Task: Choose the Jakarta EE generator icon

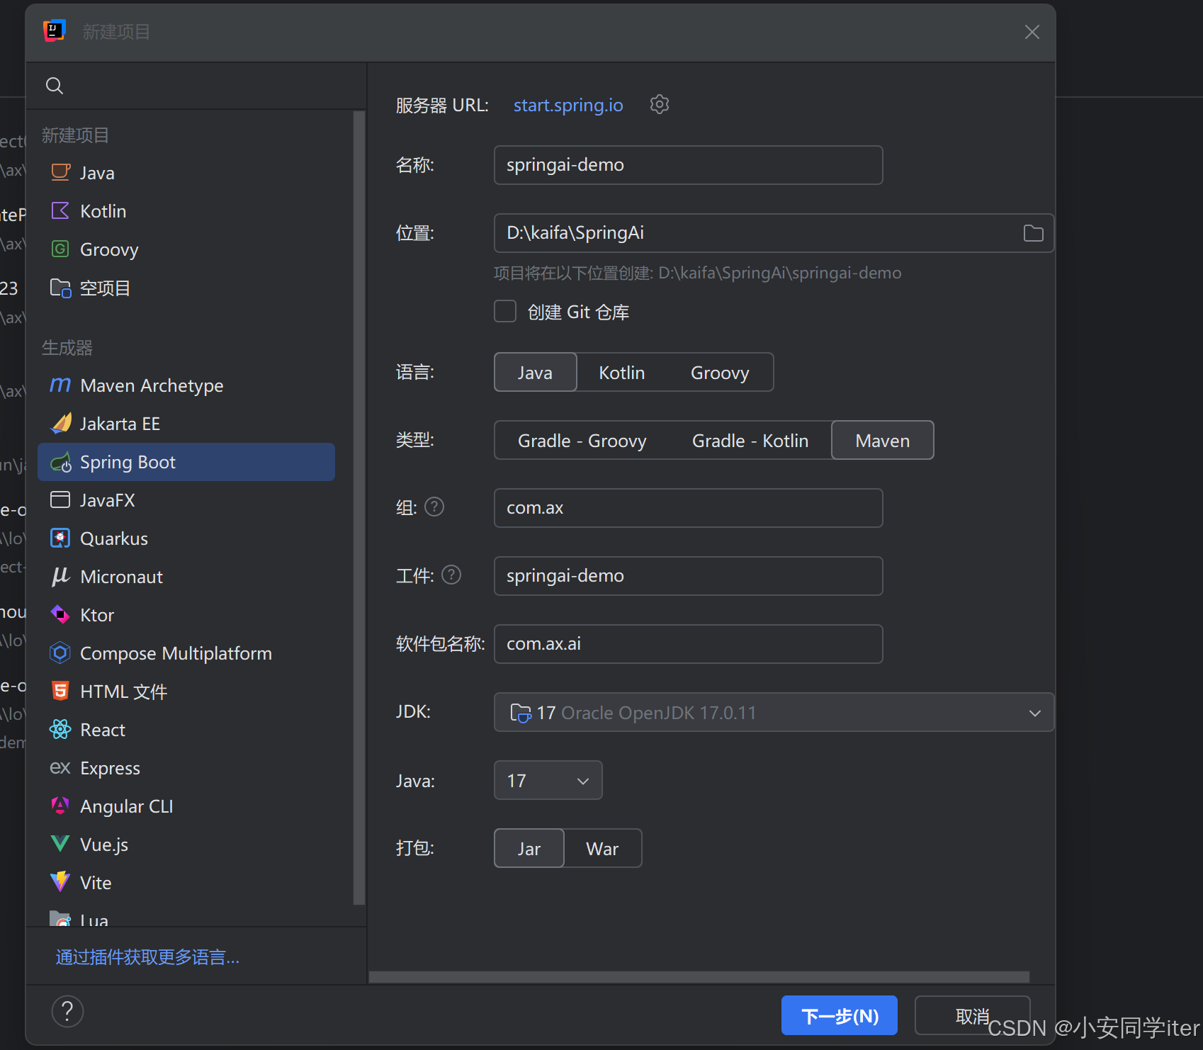Action: 61,423
